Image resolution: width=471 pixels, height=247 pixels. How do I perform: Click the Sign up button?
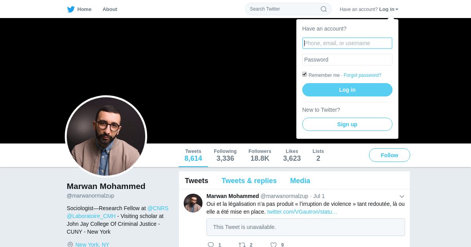click(x=347, y=124)
